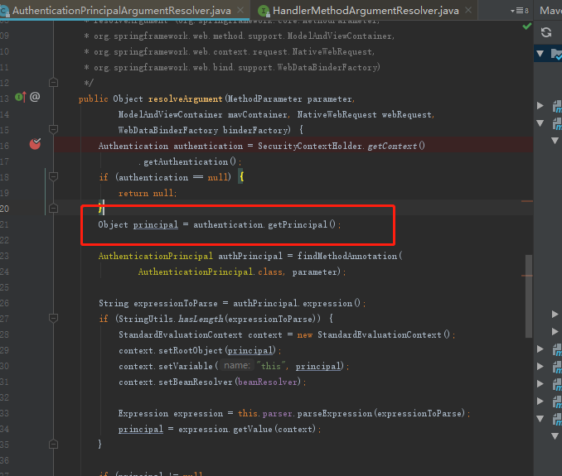
Task: Click fold end marker at the closing brace after return null
Action: coord(53,209)
